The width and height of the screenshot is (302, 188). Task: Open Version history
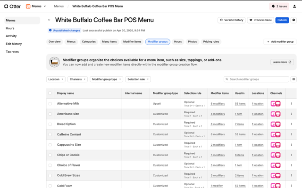(232, 20)
